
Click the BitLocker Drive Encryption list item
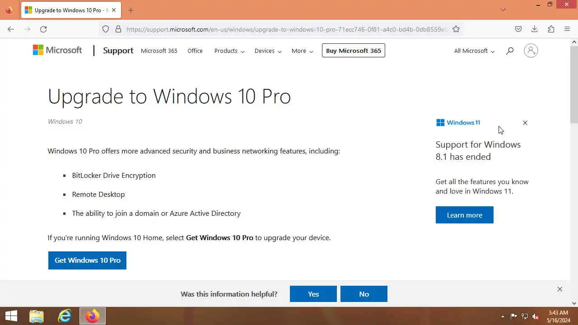click(x=114, y=175)
